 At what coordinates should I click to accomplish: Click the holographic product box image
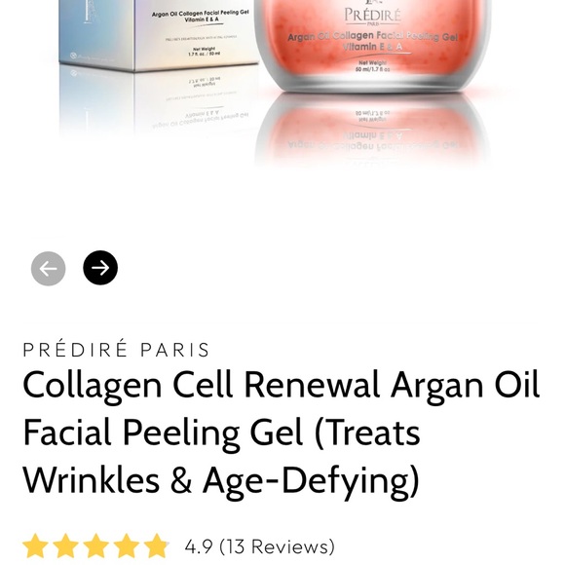tap(159, 34)
